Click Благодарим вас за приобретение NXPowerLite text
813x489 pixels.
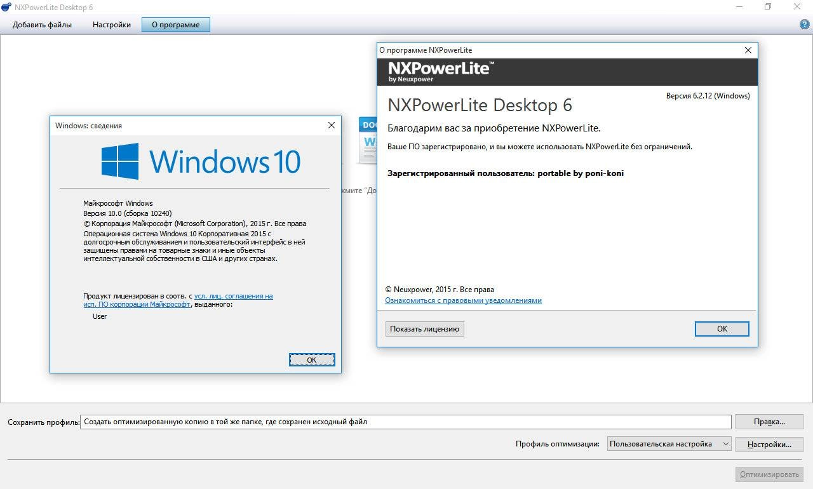tap(494, 128)
